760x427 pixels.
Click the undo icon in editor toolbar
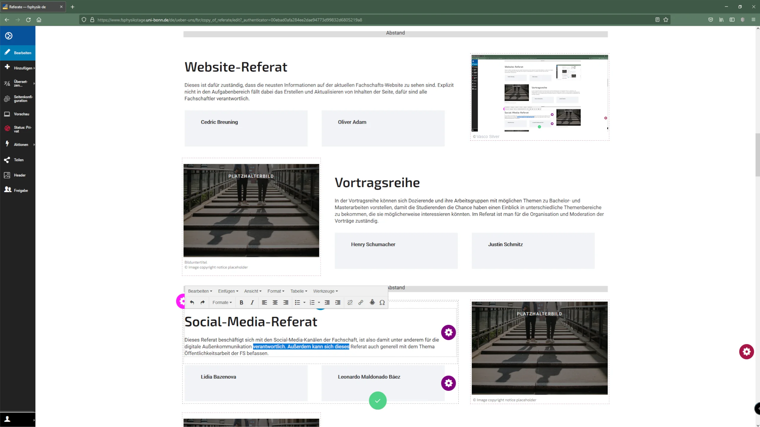[x=192, y=302]
